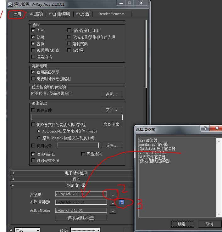Open the VR_基项 tab
222x232 pixels.
click(x=36, y=14)
